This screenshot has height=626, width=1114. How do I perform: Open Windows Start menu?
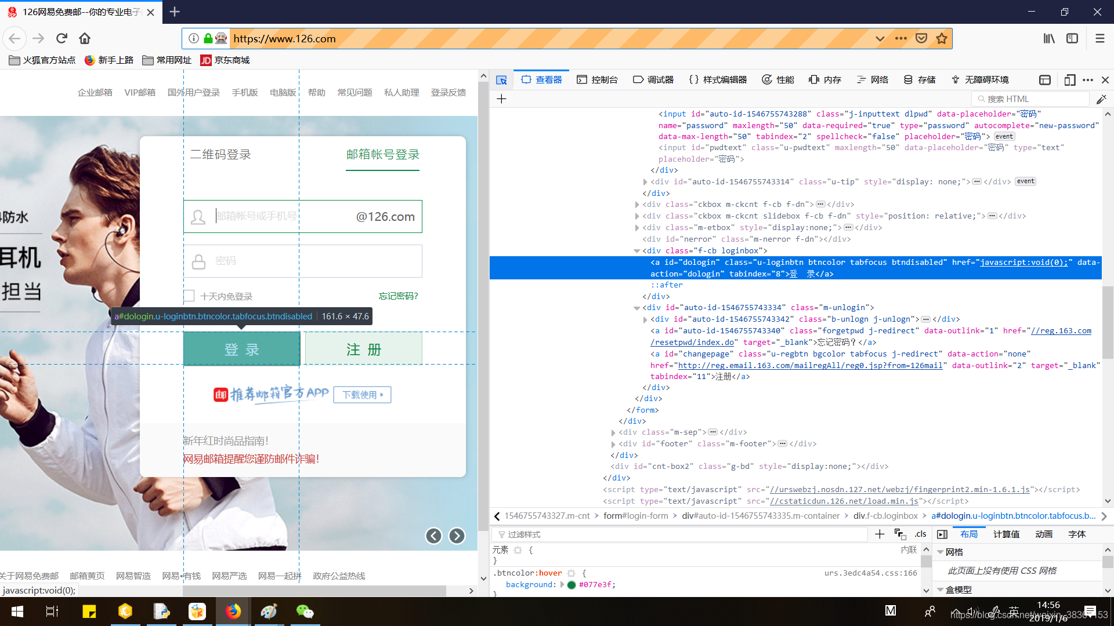coord(17,612)
